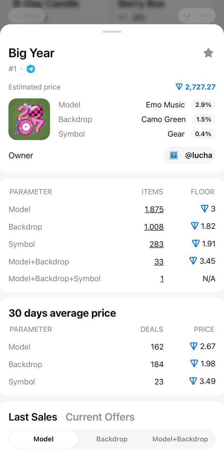
Task: Click the TON icon beside Symbol average price
Action: (x=193, y=381)
